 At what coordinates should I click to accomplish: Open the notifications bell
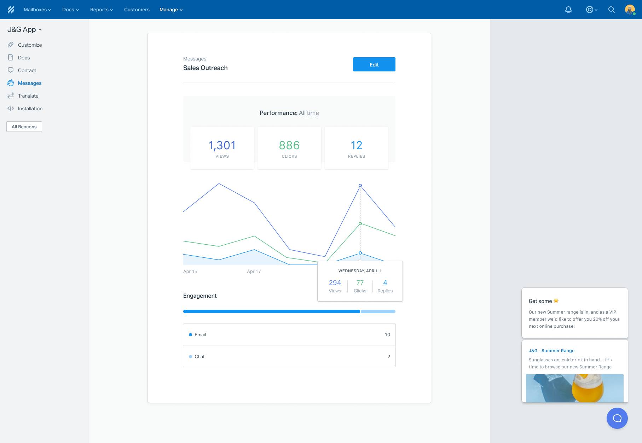pos(568,10)
